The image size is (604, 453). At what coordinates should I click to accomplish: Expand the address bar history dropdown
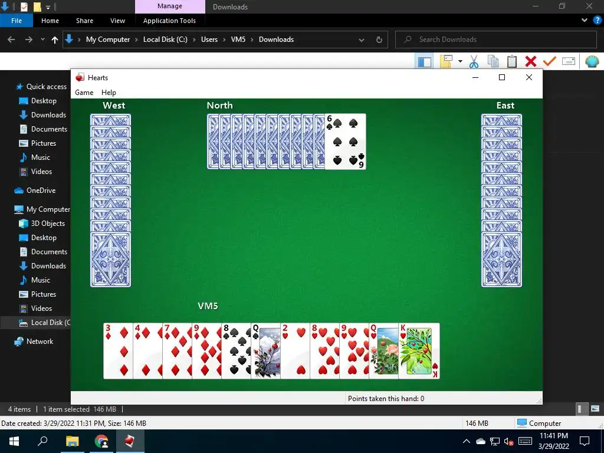(x=362, y=40)
